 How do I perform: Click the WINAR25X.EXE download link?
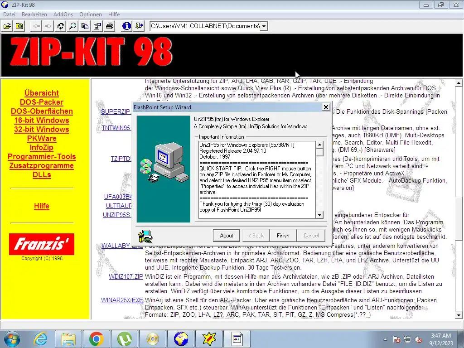(x=122, y=300)
